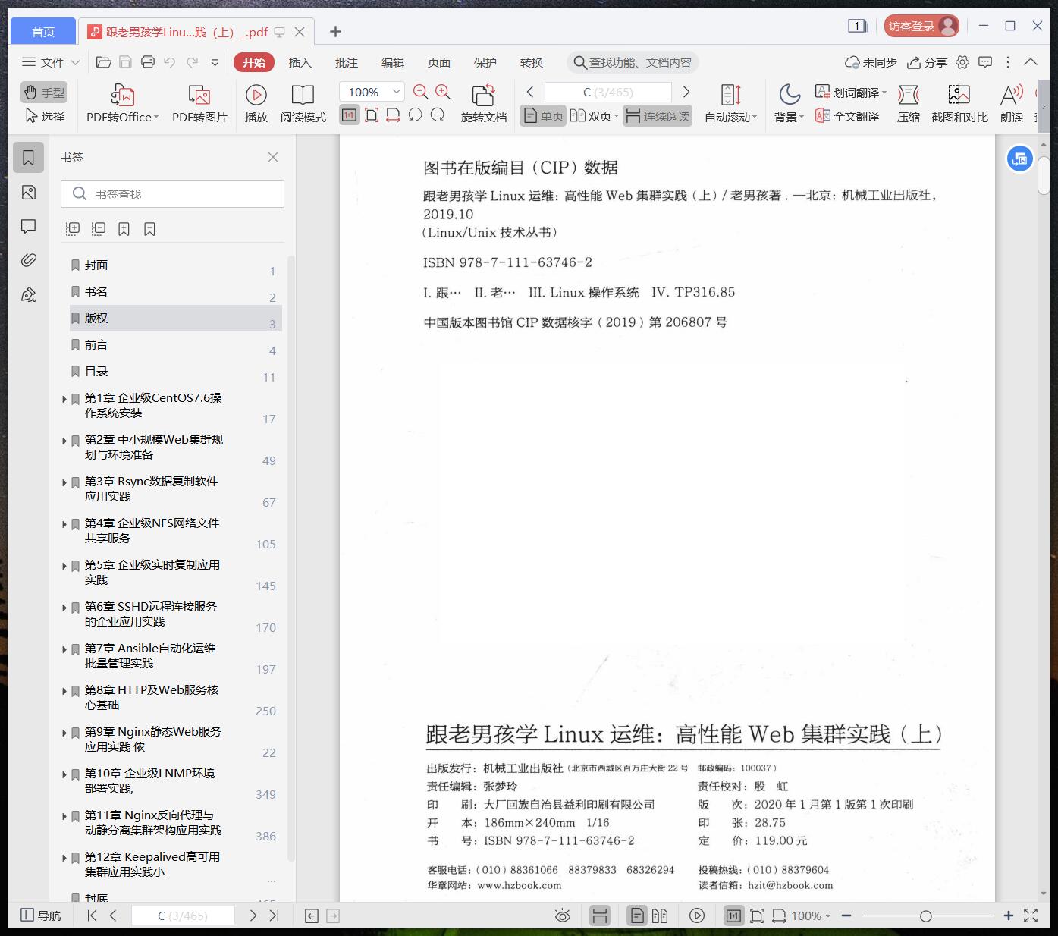The width and height of the screenshot is (1058, 936).
Task: Open 背景 background mode dropdown
Action: tap(790, 103)
